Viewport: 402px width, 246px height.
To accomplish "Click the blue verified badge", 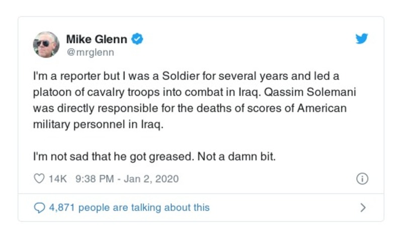I will coord(137,39).
